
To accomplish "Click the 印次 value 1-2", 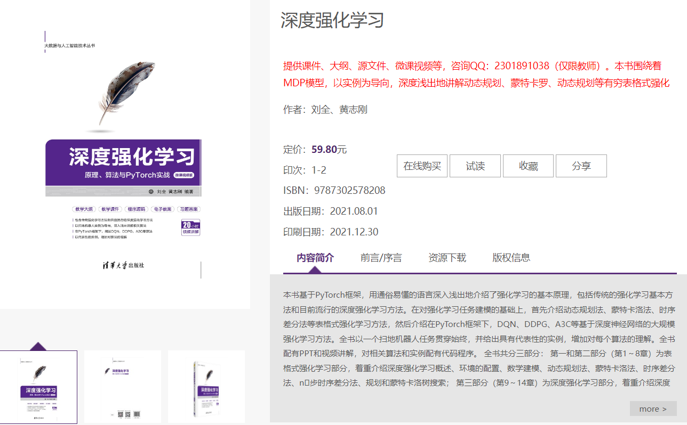I will coord(319,170).
